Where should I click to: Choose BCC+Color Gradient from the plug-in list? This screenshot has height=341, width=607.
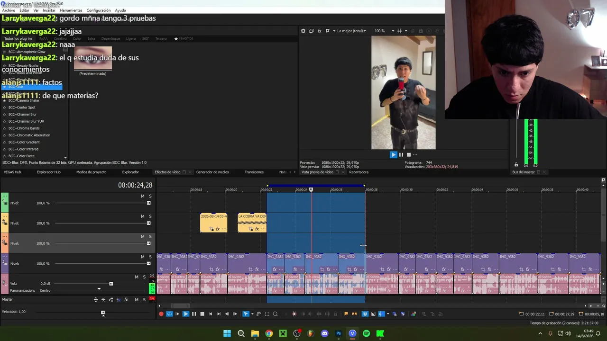[x=24, y=142]
